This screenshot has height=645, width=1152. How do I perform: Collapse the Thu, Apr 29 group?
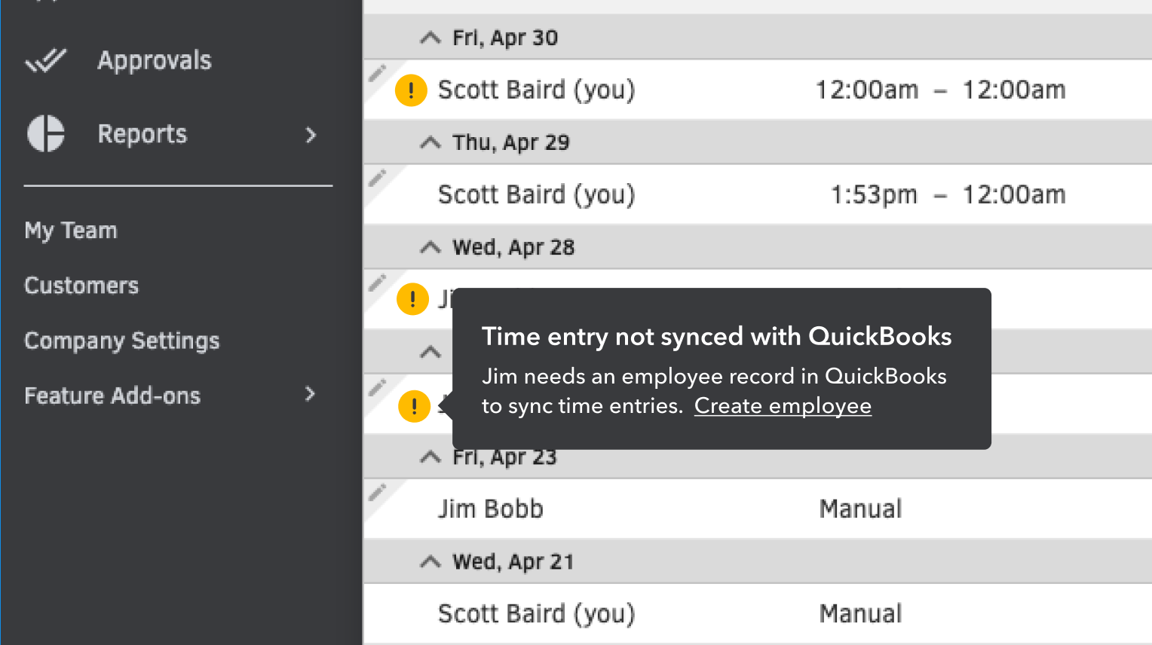click(x=430, y=142)
